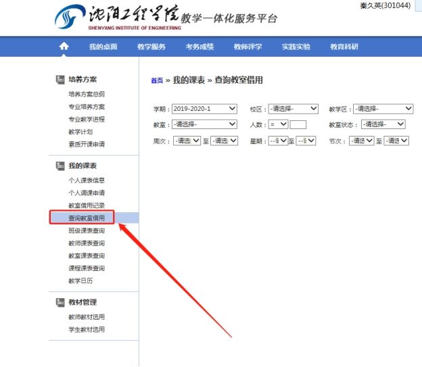422x367 pixels.
Task: Click the 我的课表 section icon
Action: (x=60, y=166)
